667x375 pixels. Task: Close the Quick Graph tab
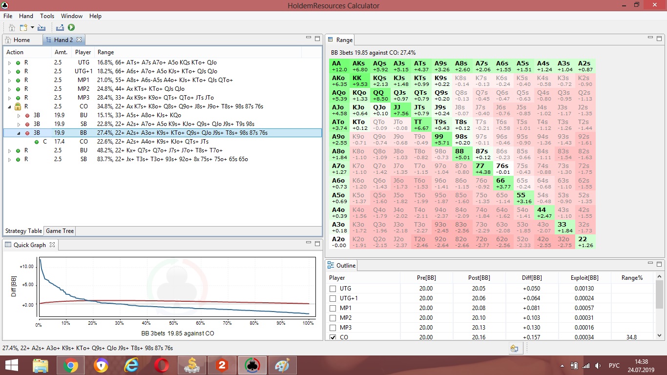(x=52, y=245)
